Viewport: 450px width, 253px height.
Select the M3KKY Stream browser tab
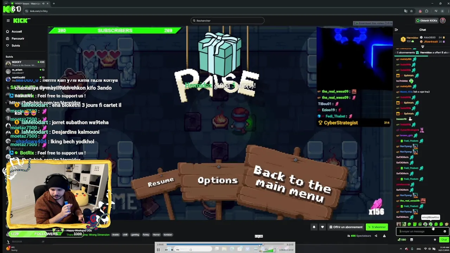click(x=30, y=4)
